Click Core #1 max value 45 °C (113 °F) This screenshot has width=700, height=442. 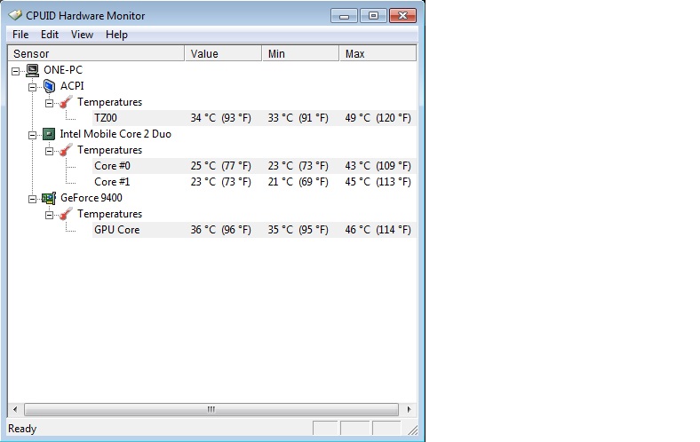pyautogui.click(x=378, y=182)
